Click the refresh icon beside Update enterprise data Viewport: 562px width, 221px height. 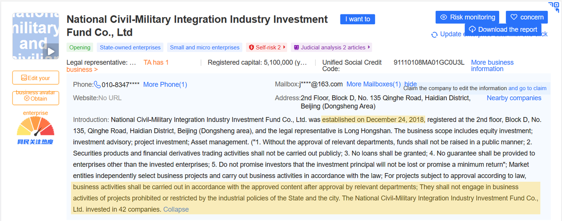click(x=435, y=34)
